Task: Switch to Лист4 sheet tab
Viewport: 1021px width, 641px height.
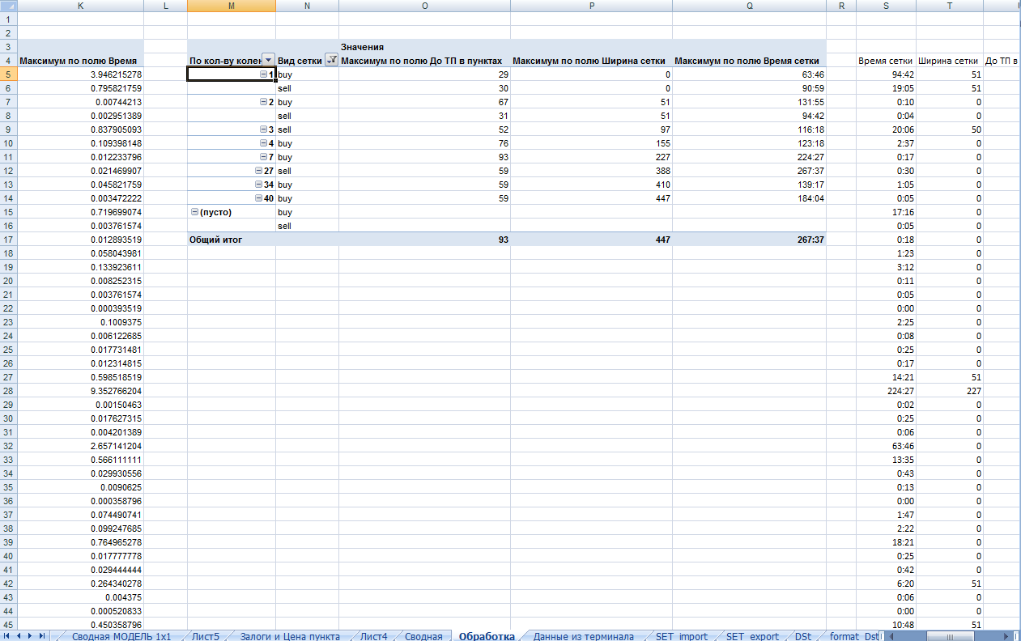Action: [x=373, y=636]
